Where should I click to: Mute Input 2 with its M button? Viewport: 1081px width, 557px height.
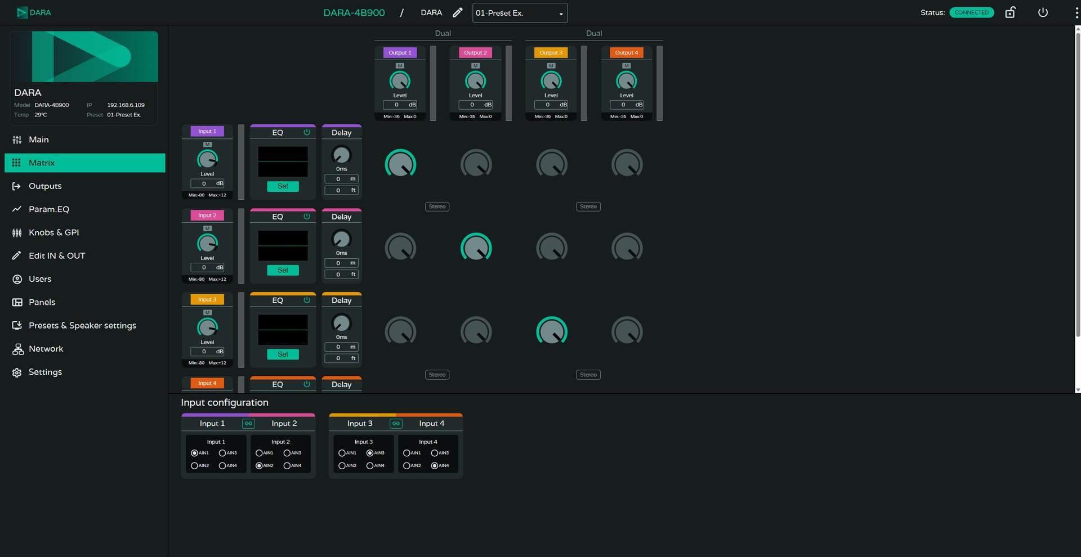pyautogui.click(x=207, y=228)
